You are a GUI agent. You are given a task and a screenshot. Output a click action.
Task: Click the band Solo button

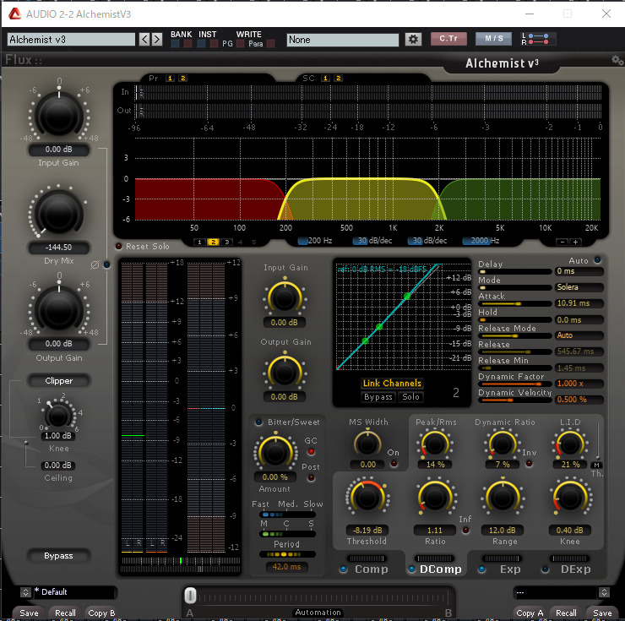410,397
